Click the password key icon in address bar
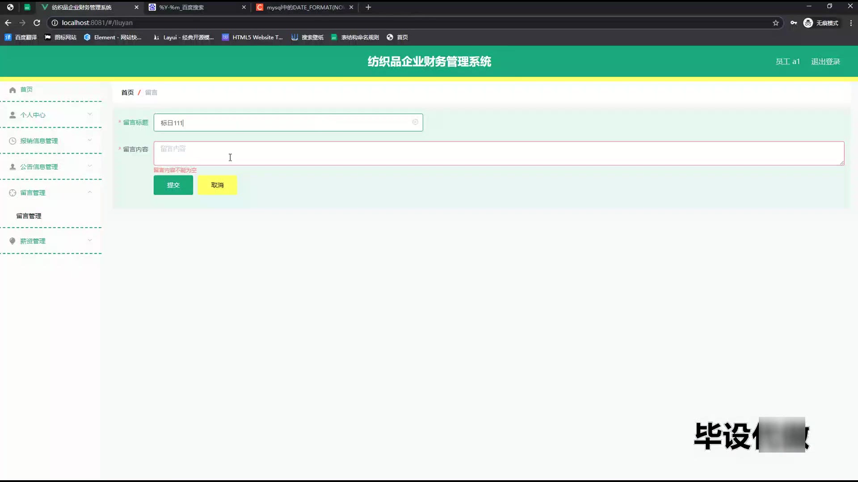Viewport: 858px width, 482px height. (x=794, y=23)
